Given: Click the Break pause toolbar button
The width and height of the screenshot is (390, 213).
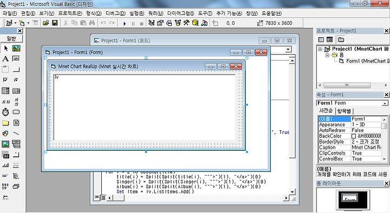Looking at the screenshot, I should click(x=133, y=24).
